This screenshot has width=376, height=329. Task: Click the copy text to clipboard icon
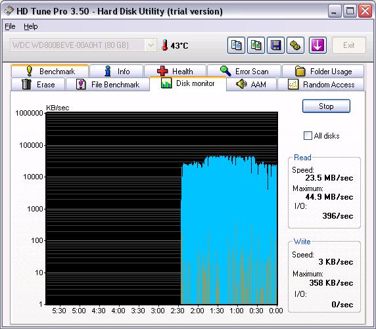[236, 45]
